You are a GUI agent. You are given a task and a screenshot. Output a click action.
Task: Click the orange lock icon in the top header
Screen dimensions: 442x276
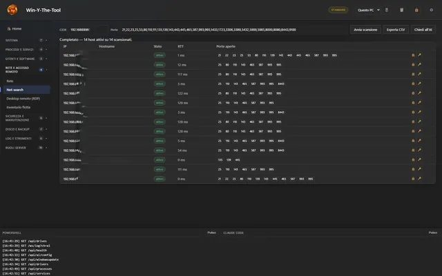click(416, 10)
